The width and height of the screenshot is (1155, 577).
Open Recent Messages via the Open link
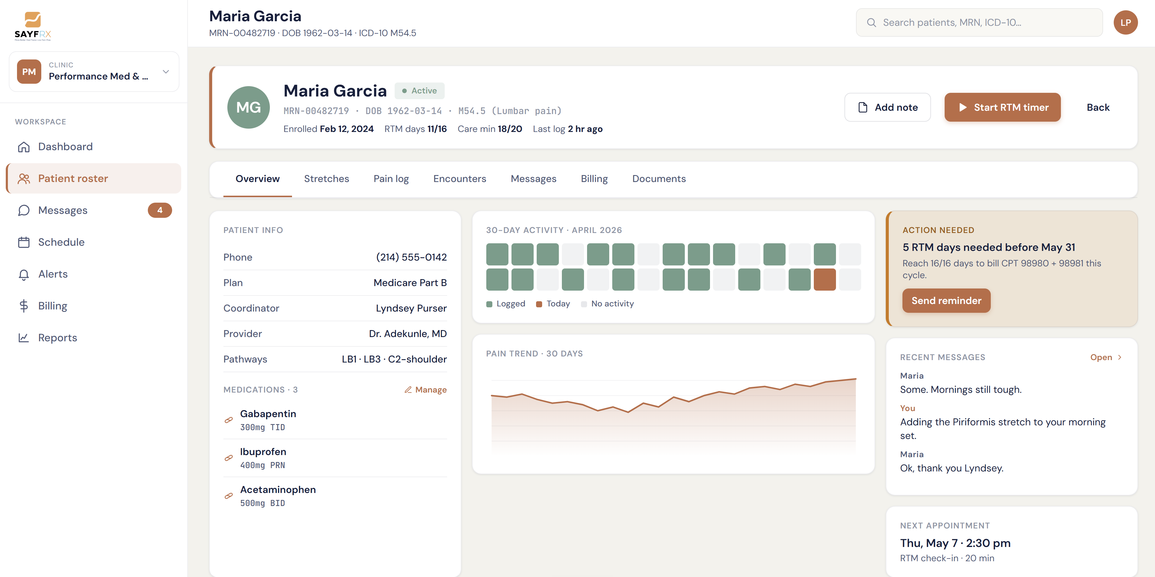[x=1106, y=357]
